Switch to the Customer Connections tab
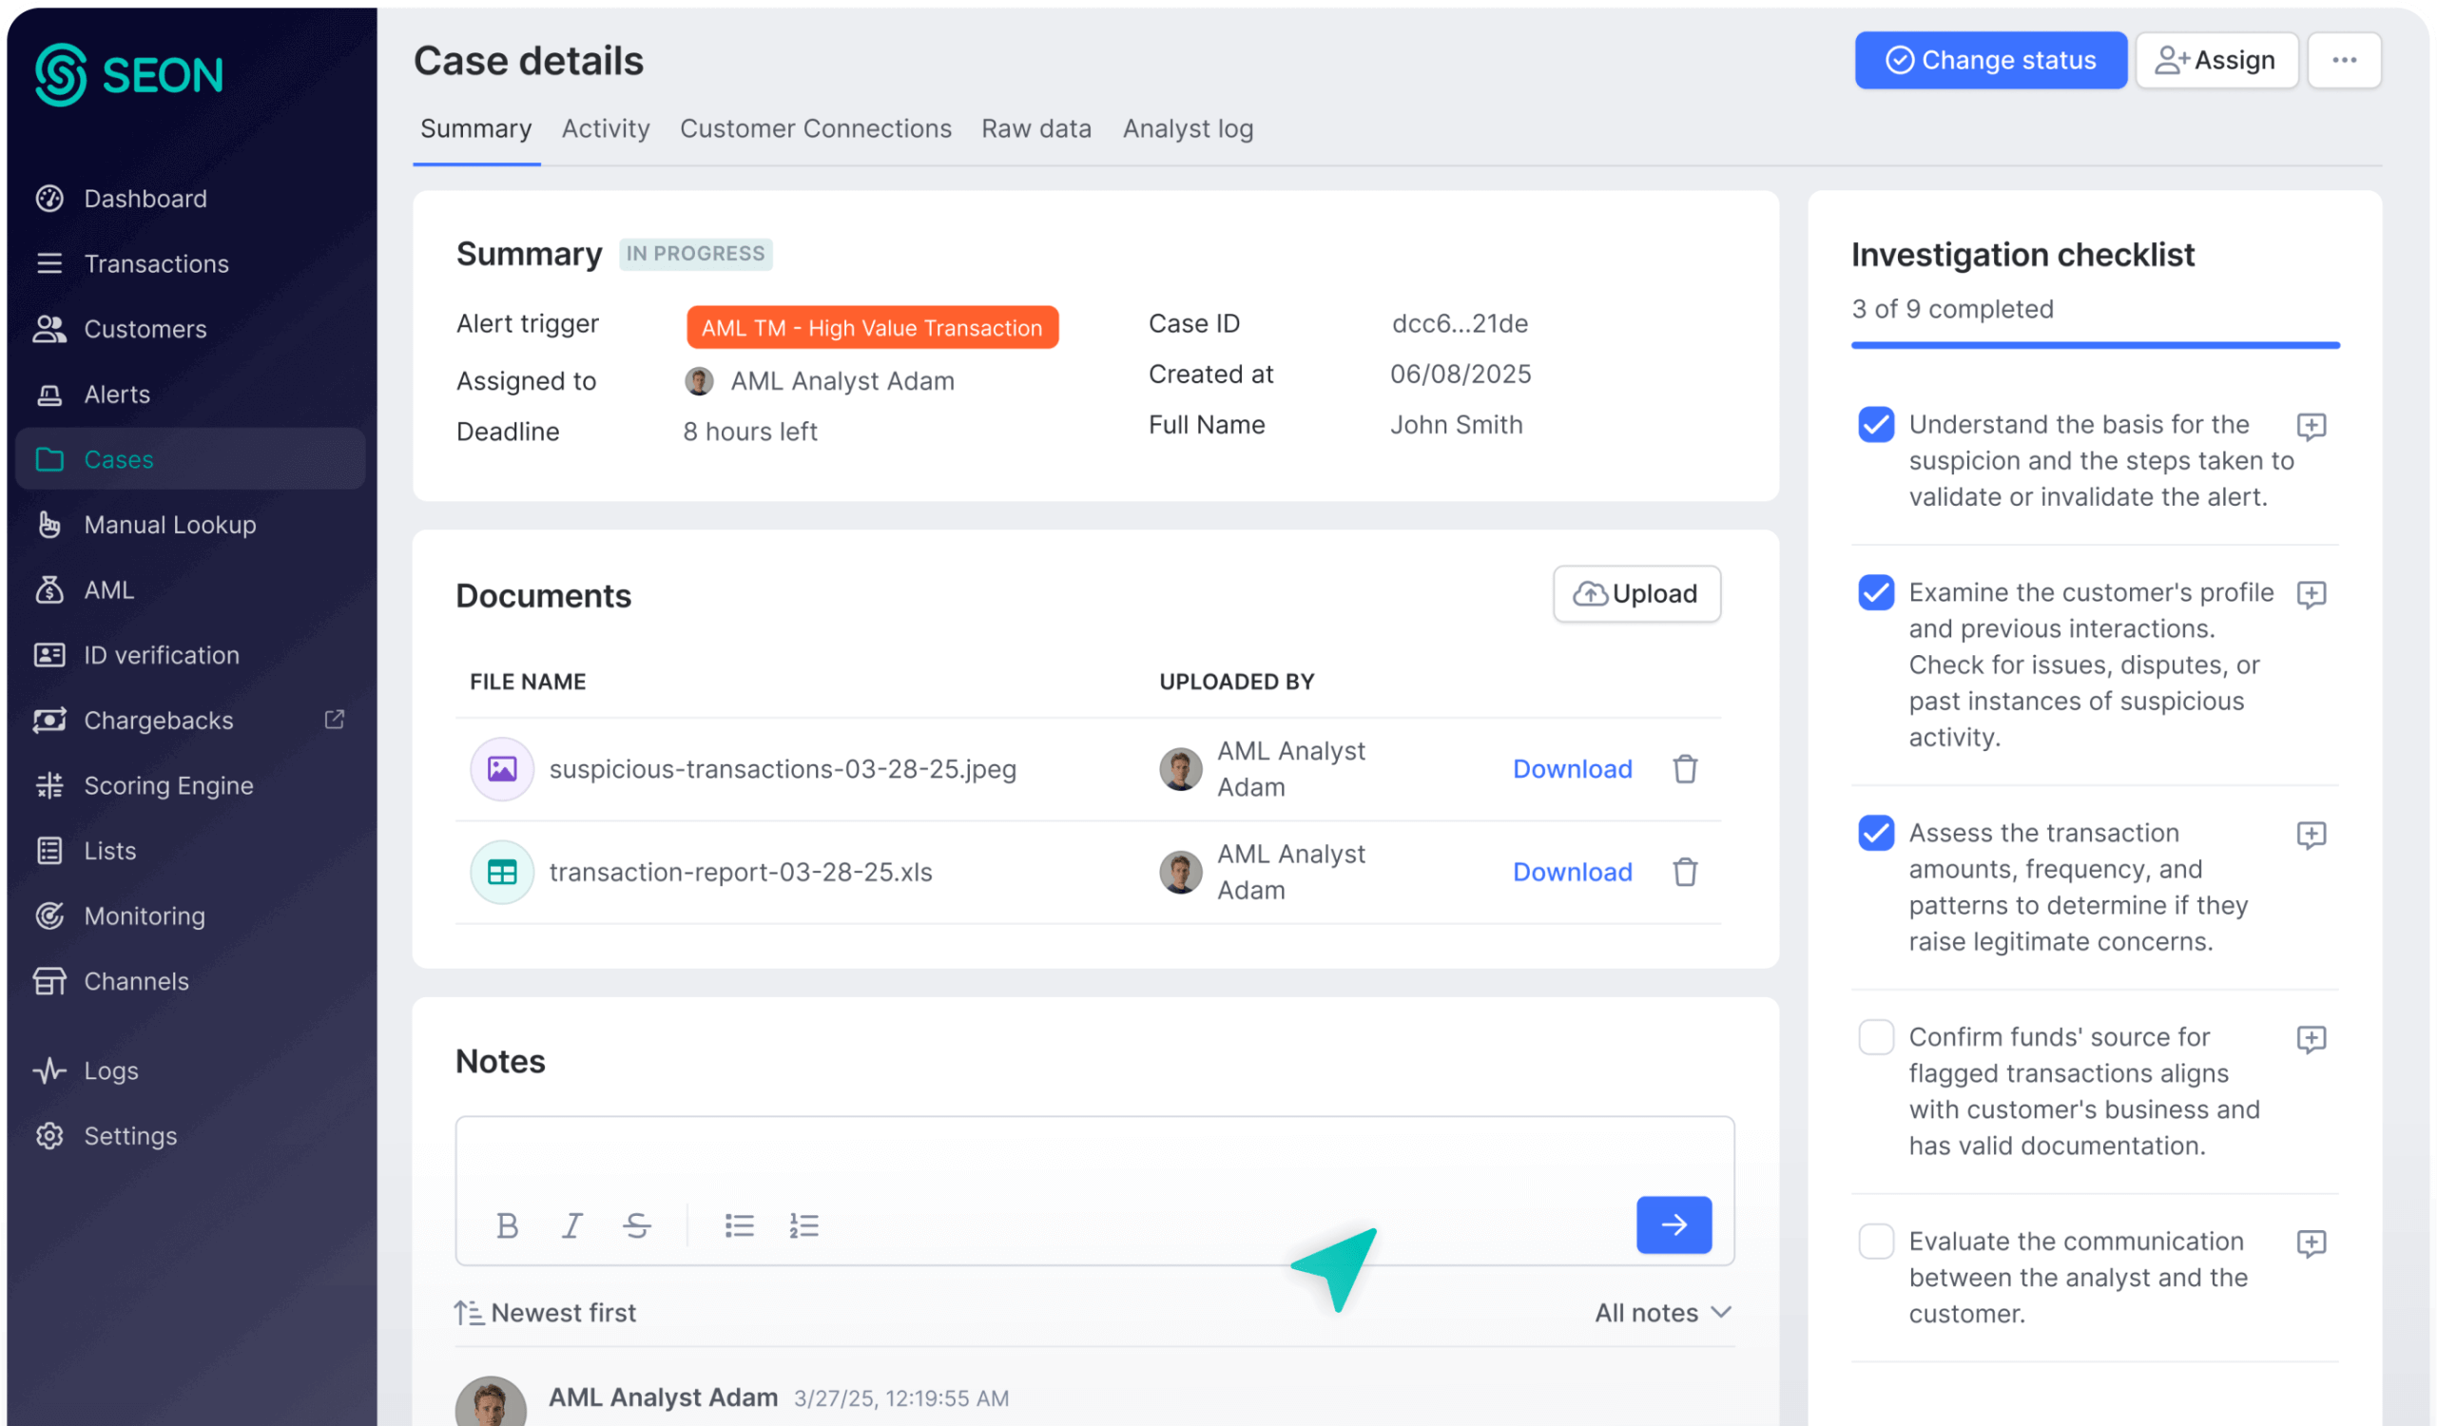The height and width of the screenshot is (1426, 2438). (x=816, y=128)
